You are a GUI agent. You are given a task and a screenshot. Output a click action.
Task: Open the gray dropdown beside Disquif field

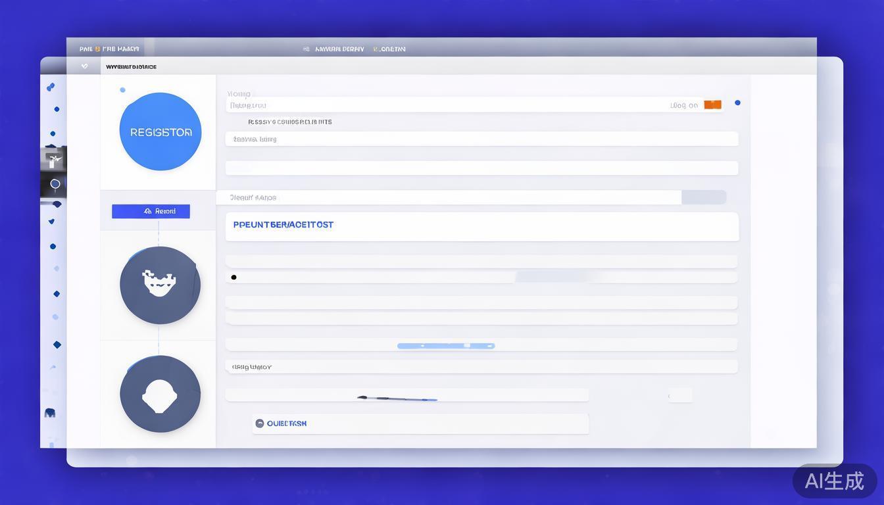tap(703, 197)
